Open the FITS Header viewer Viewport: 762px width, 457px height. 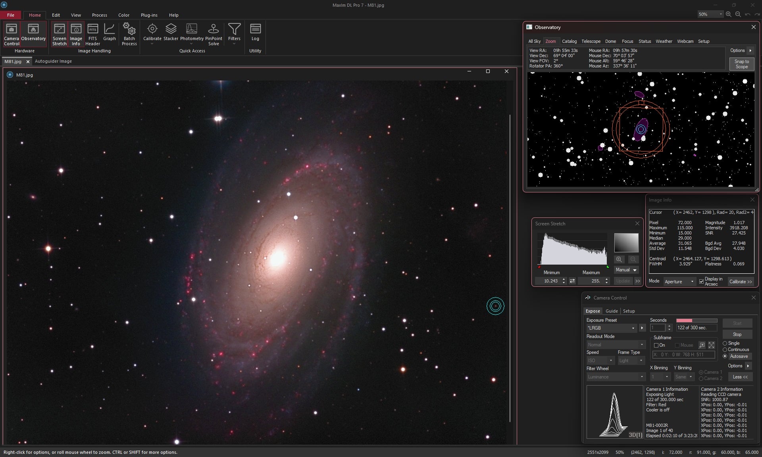(92, 34)
